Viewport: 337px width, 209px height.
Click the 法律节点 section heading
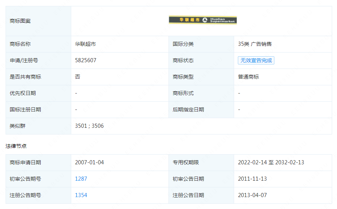tap(16, 146)
